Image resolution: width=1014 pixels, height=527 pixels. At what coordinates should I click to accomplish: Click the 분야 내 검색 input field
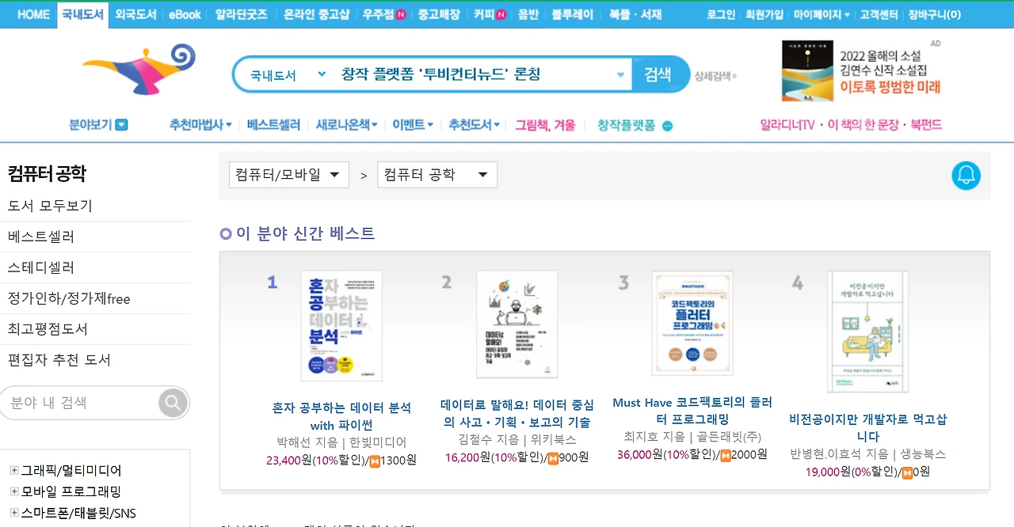pos(79,403)
